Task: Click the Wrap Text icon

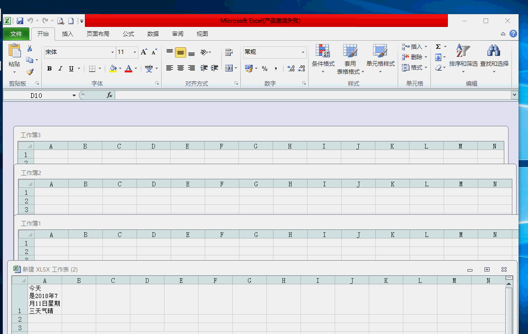Action: 229,52
